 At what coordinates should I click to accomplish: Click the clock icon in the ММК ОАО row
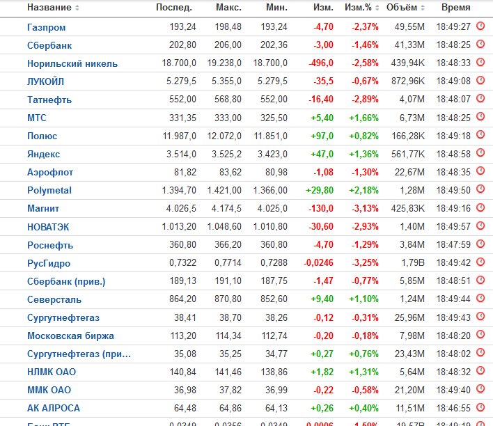(x=480, y=388)
